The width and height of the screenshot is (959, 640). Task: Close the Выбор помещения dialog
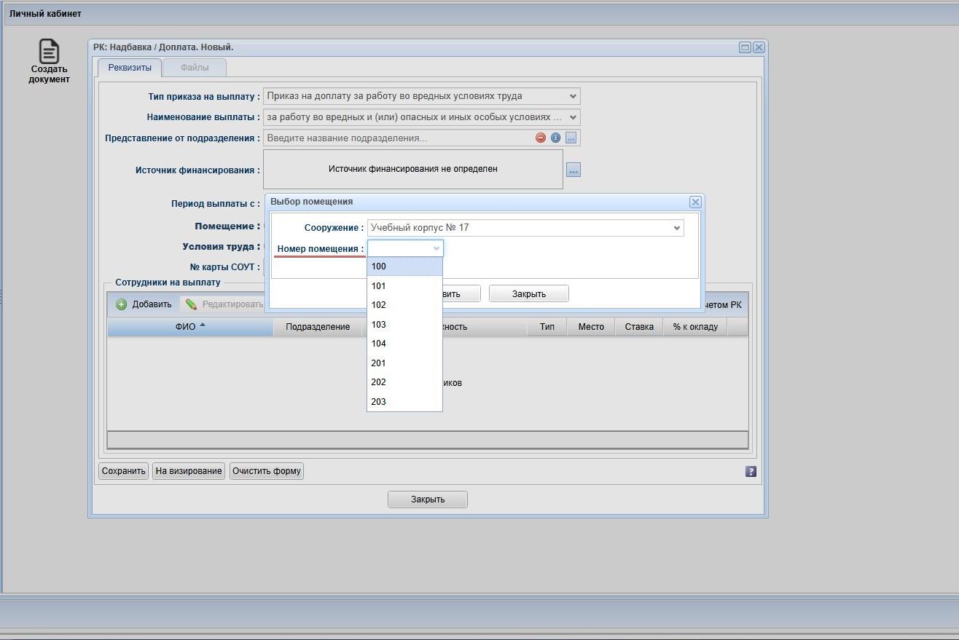click(695, 202)
